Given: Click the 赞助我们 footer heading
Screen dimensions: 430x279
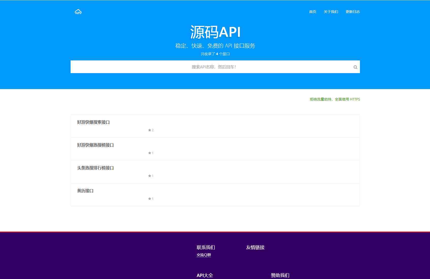Looking at the screenshot, I should (280, 275).
